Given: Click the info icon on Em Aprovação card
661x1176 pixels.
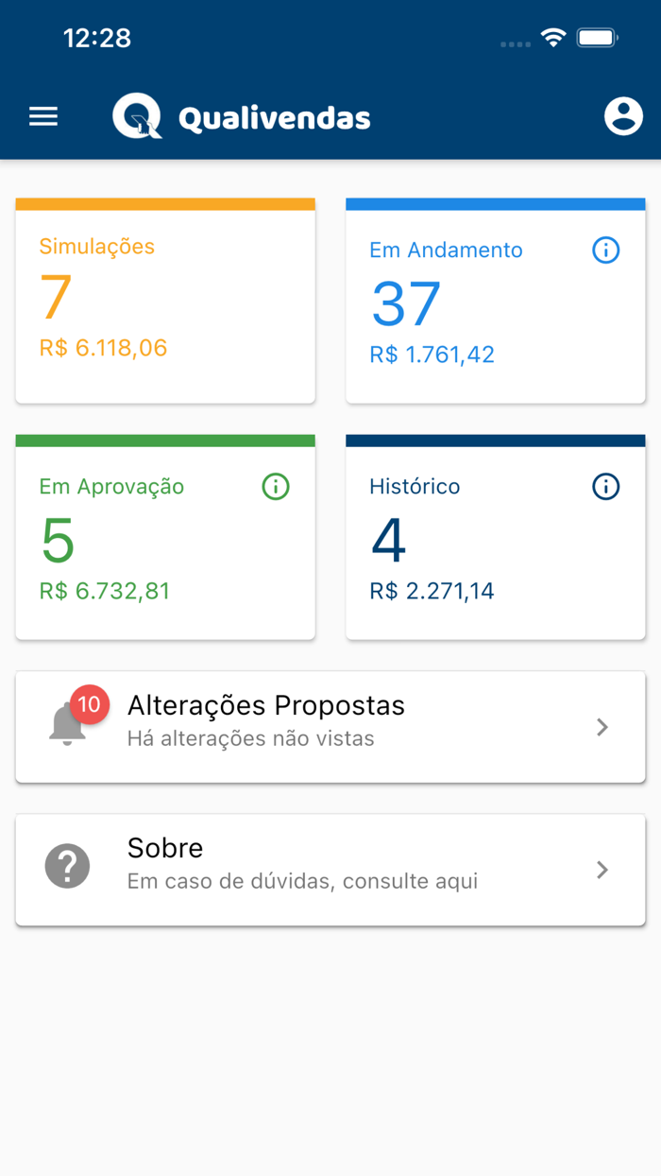Looking at the screenshot, I should tap(275, 487).
